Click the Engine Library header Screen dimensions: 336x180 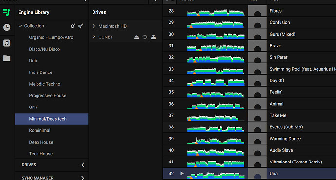pos(34,13)
